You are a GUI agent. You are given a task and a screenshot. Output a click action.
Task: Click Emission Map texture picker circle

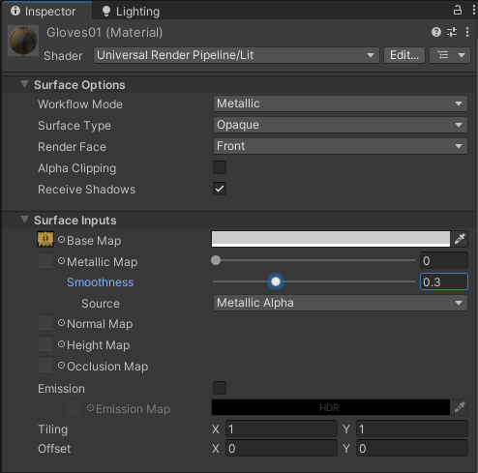pyautogui.click(x=90, y=408)
